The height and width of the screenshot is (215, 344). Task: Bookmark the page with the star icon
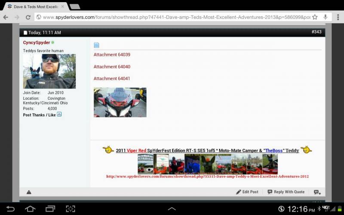(x=315, y=17)
